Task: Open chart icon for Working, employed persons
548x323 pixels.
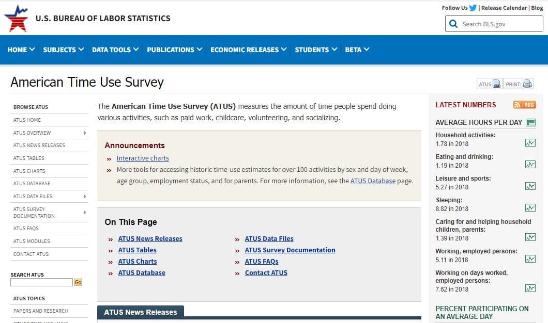Action: [530, 259]
